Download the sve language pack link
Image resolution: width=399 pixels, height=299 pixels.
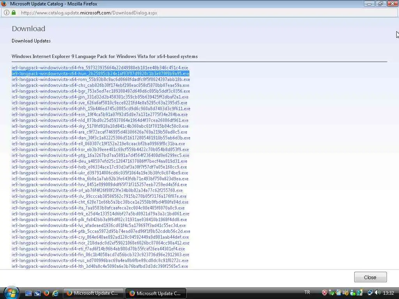99,103
